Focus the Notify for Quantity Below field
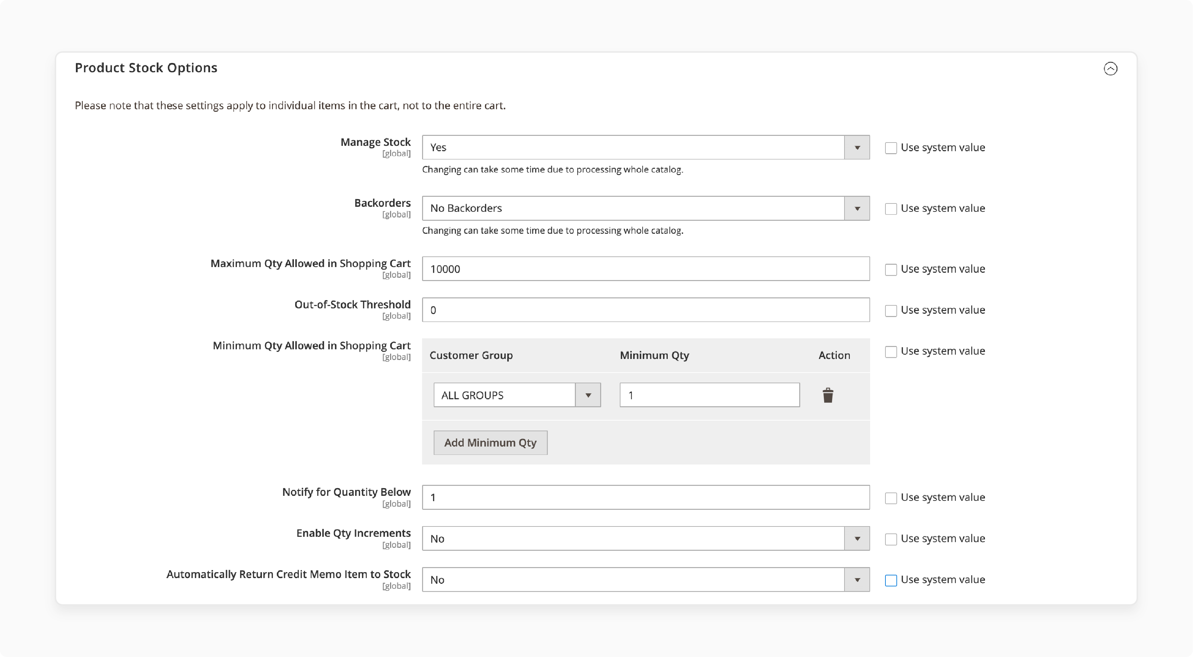This screenshot has height=657, width=1193. [x=645, y=497]
